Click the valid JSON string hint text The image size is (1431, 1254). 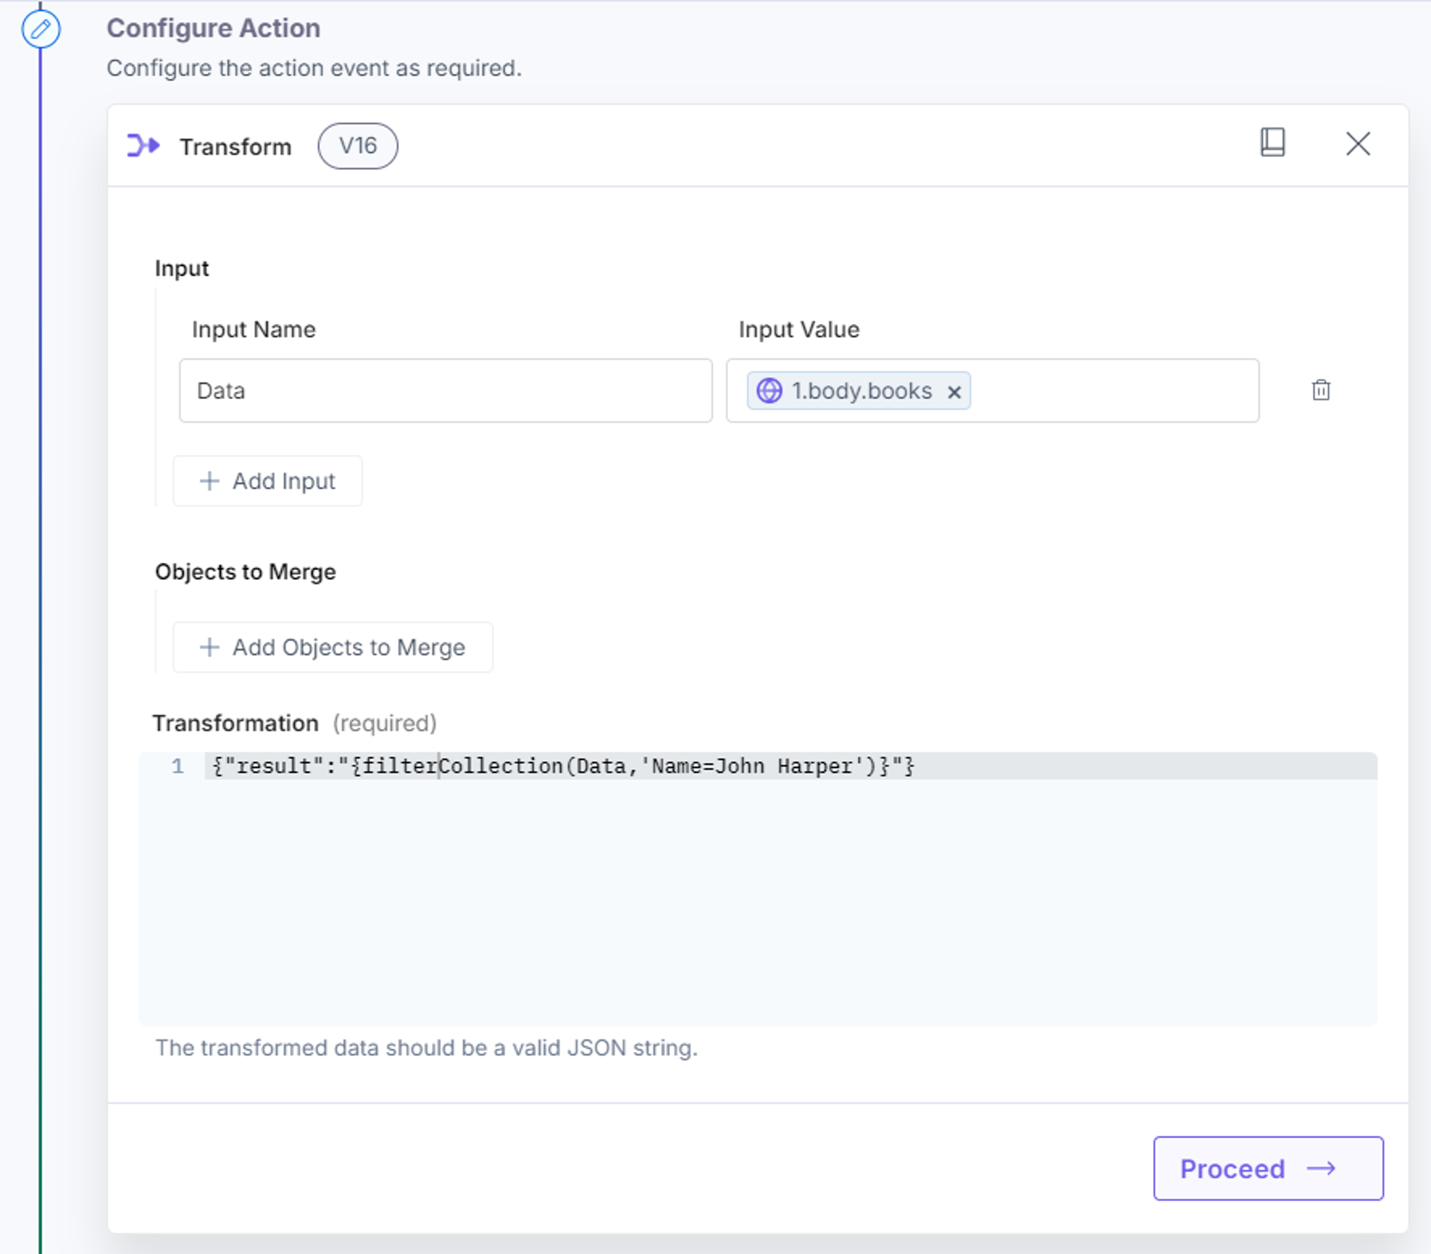[x=426, y=1047]
